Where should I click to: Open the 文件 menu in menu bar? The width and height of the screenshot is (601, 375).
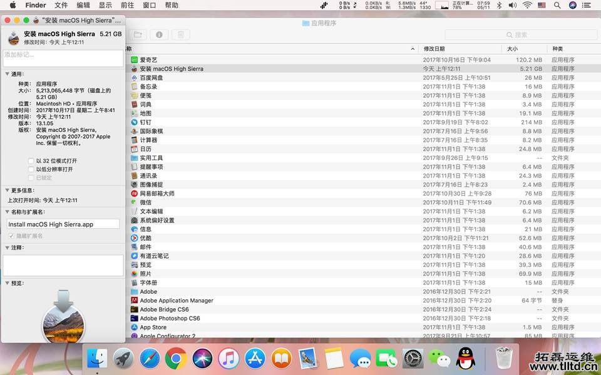(x=61, y=5)
